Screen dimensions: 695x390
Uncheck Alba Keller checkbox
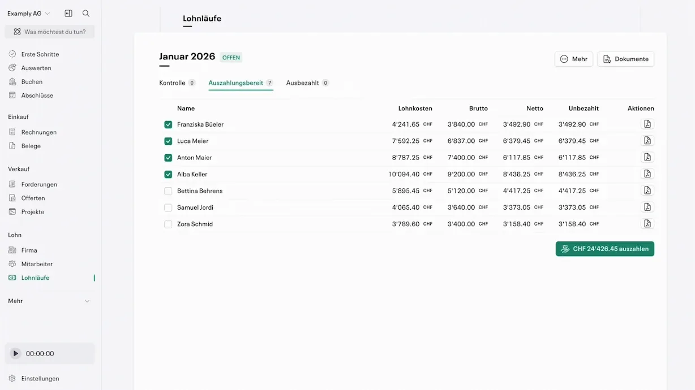point(168,174)
